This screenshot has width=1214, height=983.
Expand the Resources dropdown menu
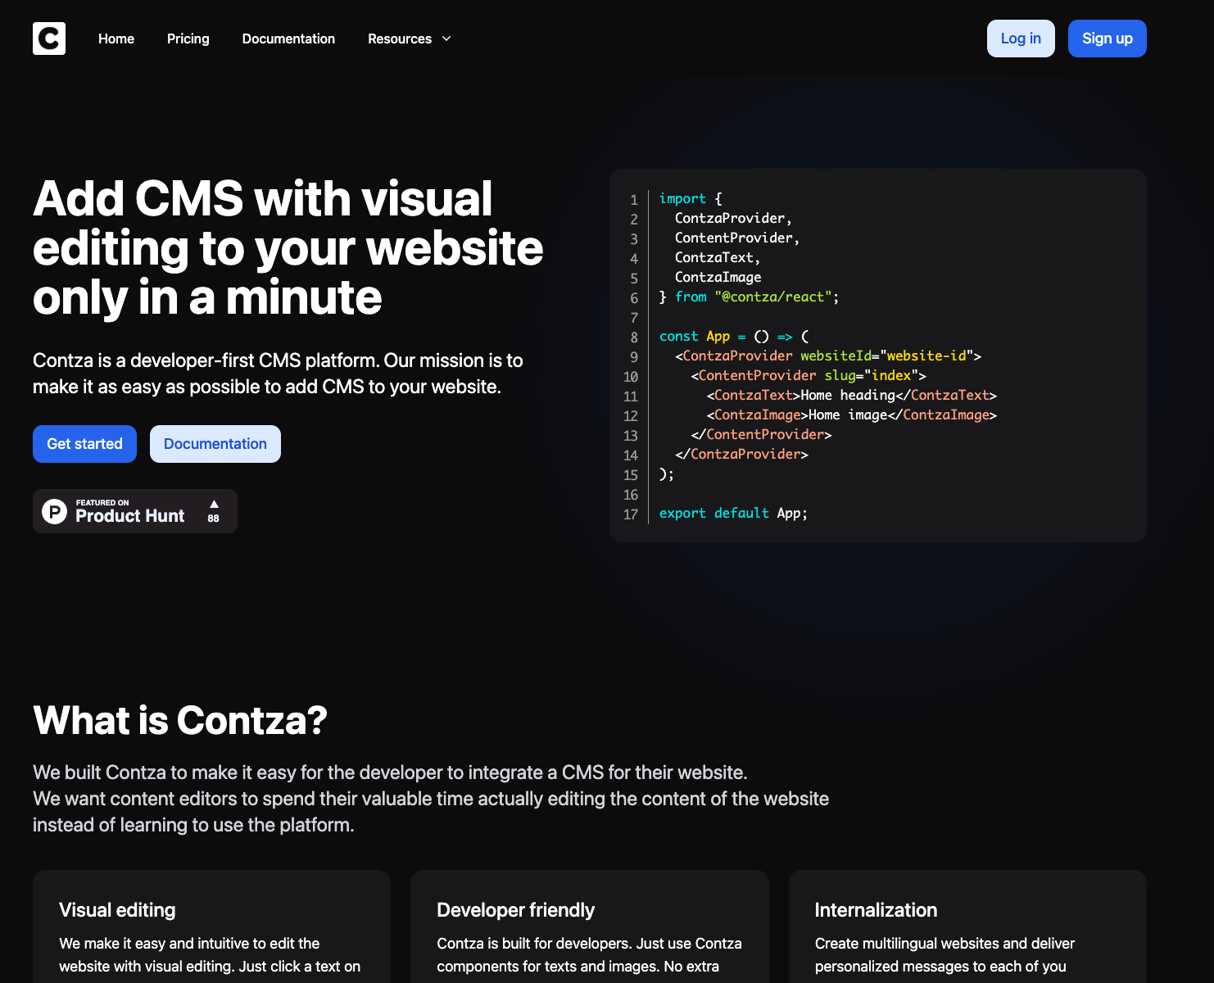click(x=410, y=39)
